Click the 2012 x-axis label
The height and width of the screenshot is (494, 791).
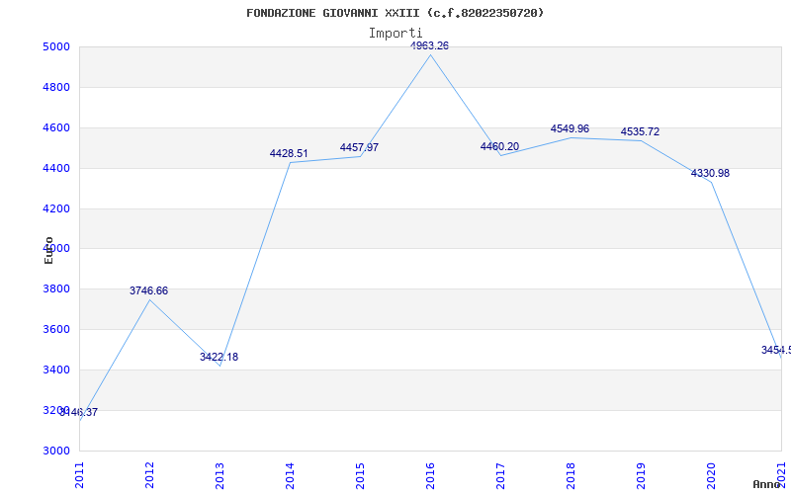[149, 476]
